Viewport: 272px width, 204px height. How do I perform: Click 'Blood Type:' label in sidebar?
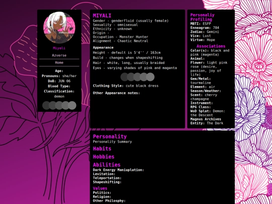pyautogui.click(x=59, y=86)
